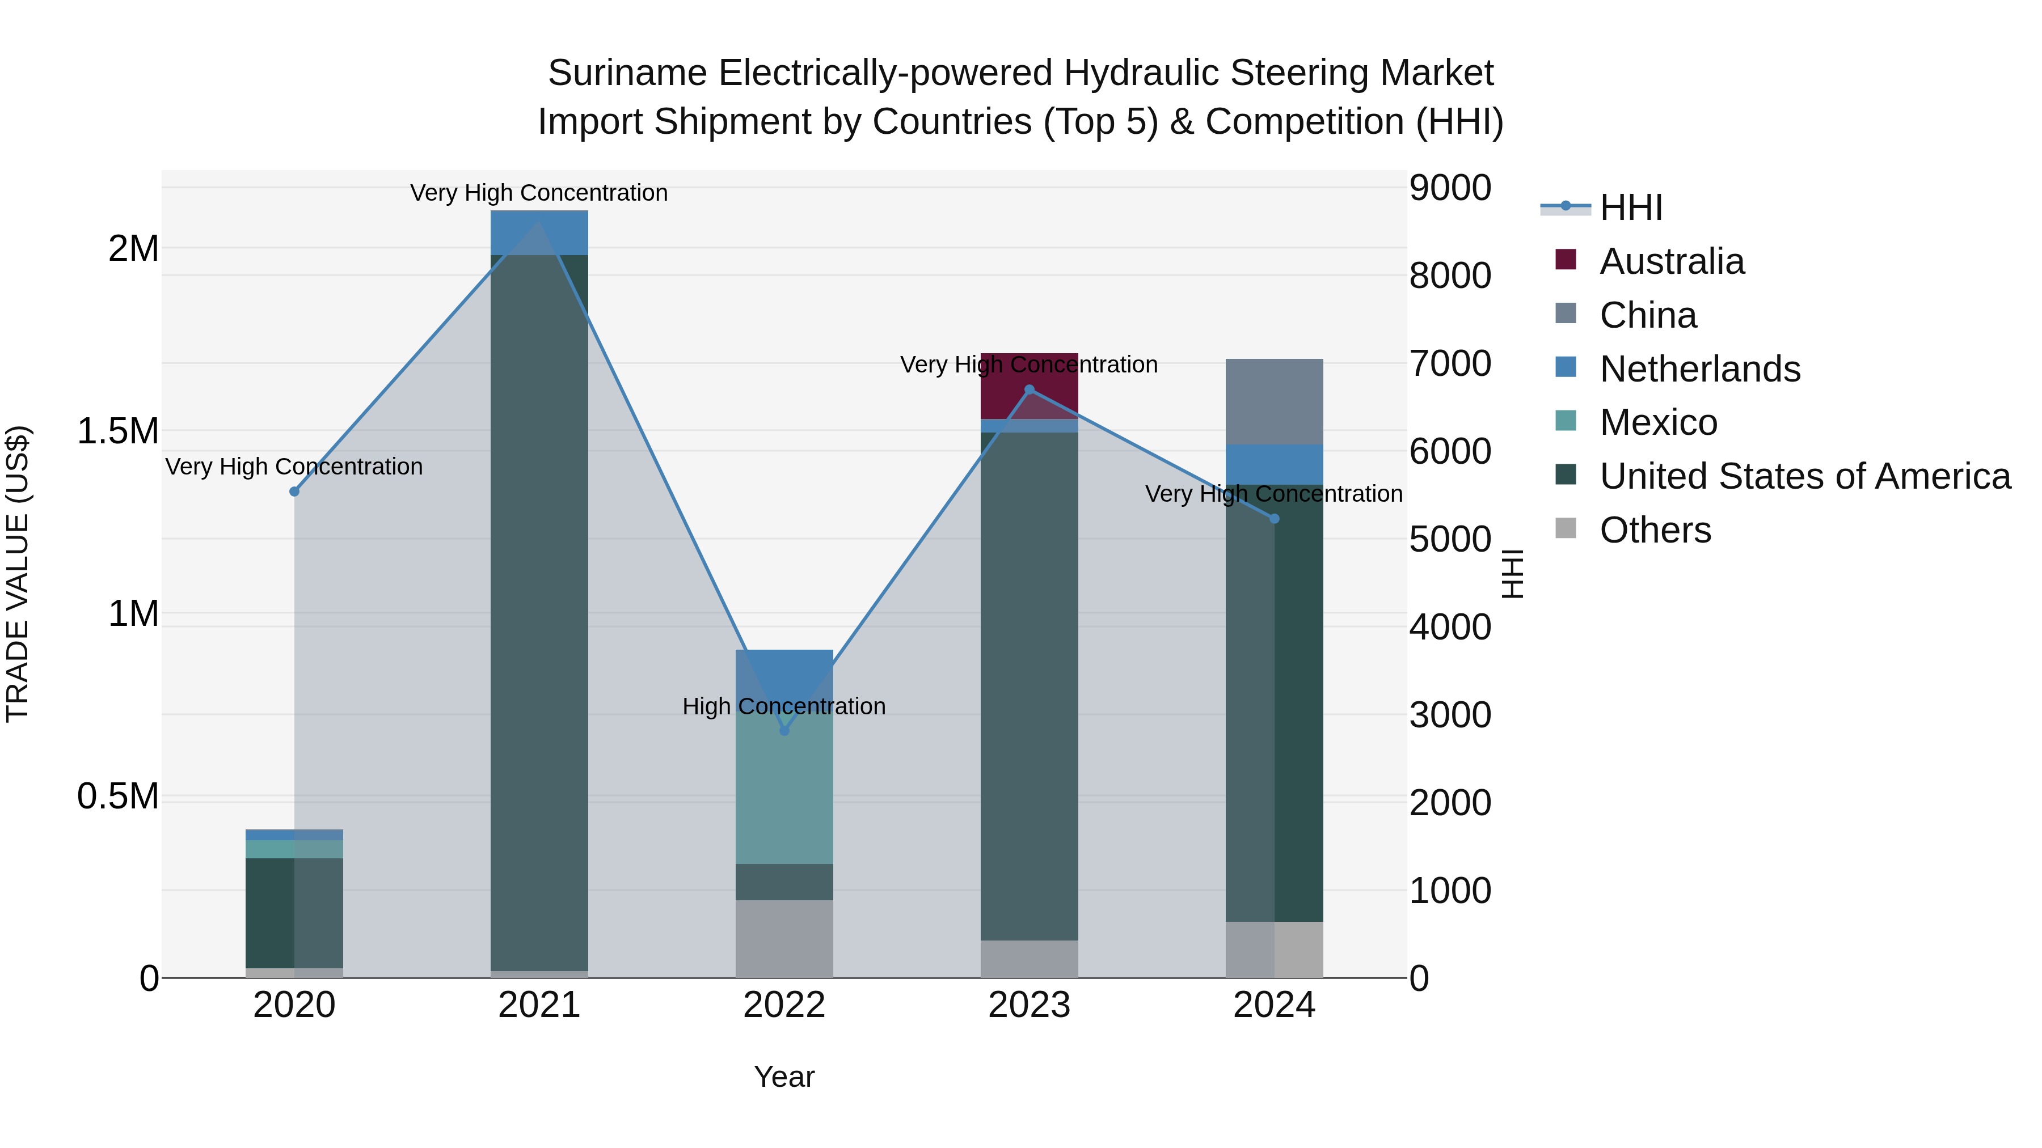Click the left axis tick label 2M
This screenshot has height=1148, width=2042.
(133, 249)
